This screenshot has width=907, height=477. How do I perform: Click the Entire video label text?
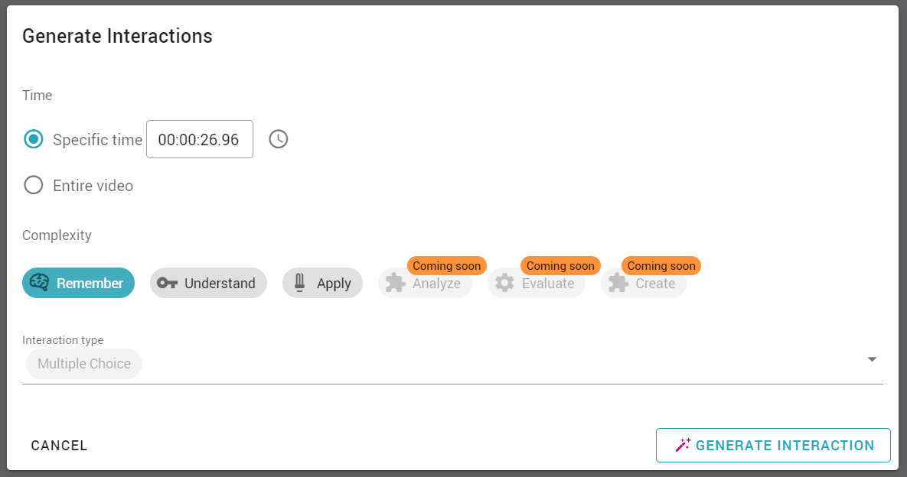(x=93, y=186)
